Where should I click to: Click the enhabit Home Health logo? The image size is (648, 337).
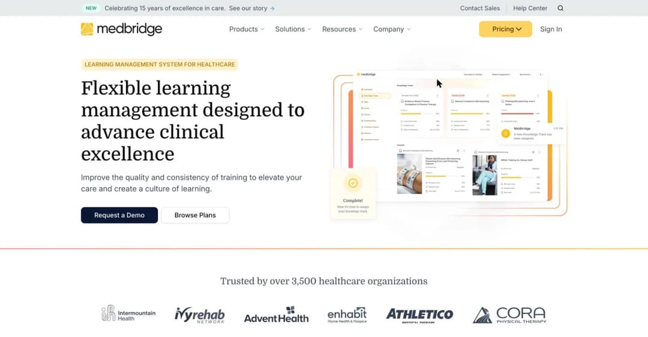click(347, 315)
